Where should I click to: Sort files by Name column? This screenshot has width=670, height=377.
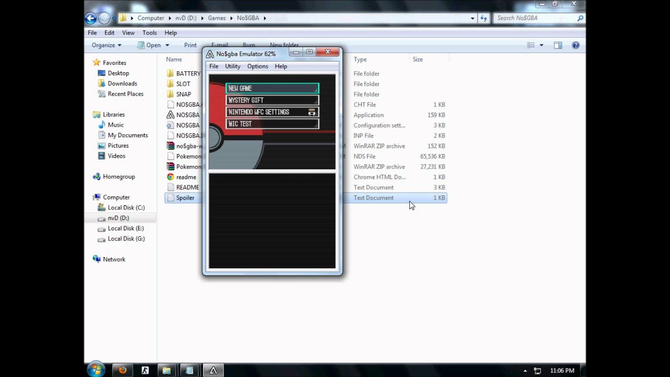pos(174,60)
